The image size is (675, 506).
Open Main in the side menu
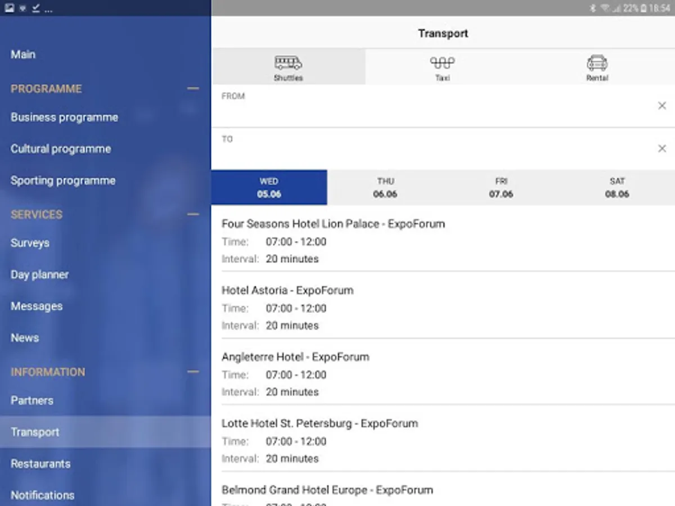point(105,55)
